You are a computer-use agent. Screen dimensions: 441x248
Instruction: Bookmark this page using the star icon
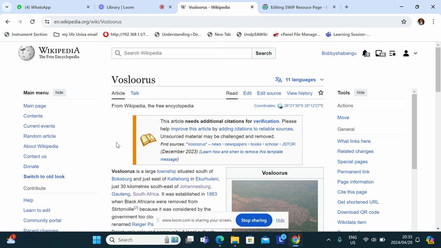pyautogui.click(x=404, y=22)
